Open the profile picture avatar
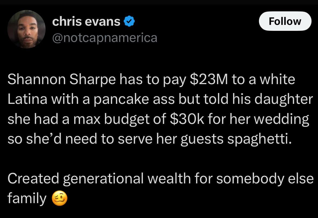 click(26, 29)
